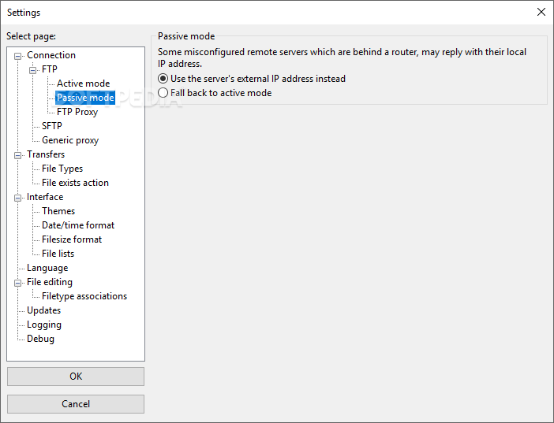Collapse the Connection tree node
Viewport: 554px width, 423px height.
tap(17, 56)
